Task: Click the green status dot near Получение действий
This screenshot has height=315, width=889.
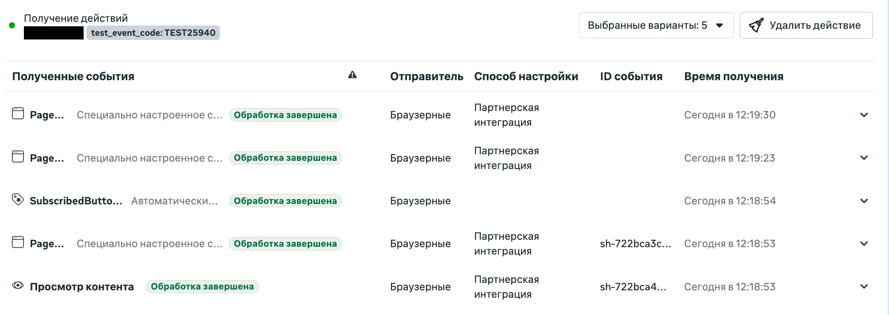Action: tap(12, 25)
